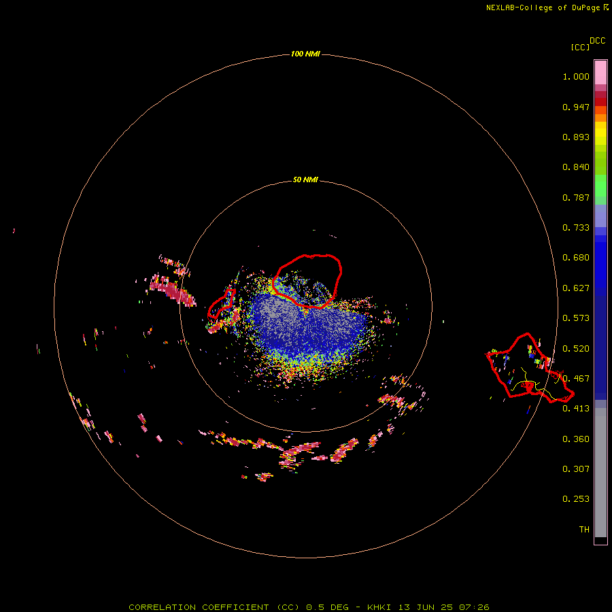The image size is (612, 612).
Task: Click the NEXLAB-College of DuPage label
Action: pyautogui.click(x=543, y=7)
